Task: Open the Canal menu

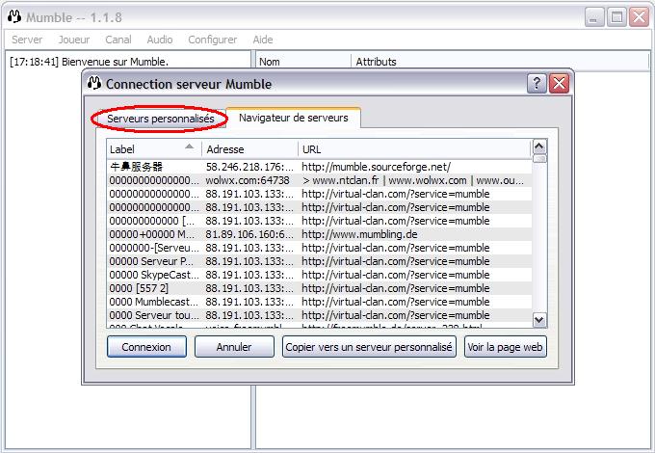Action: tap(118, 40)
